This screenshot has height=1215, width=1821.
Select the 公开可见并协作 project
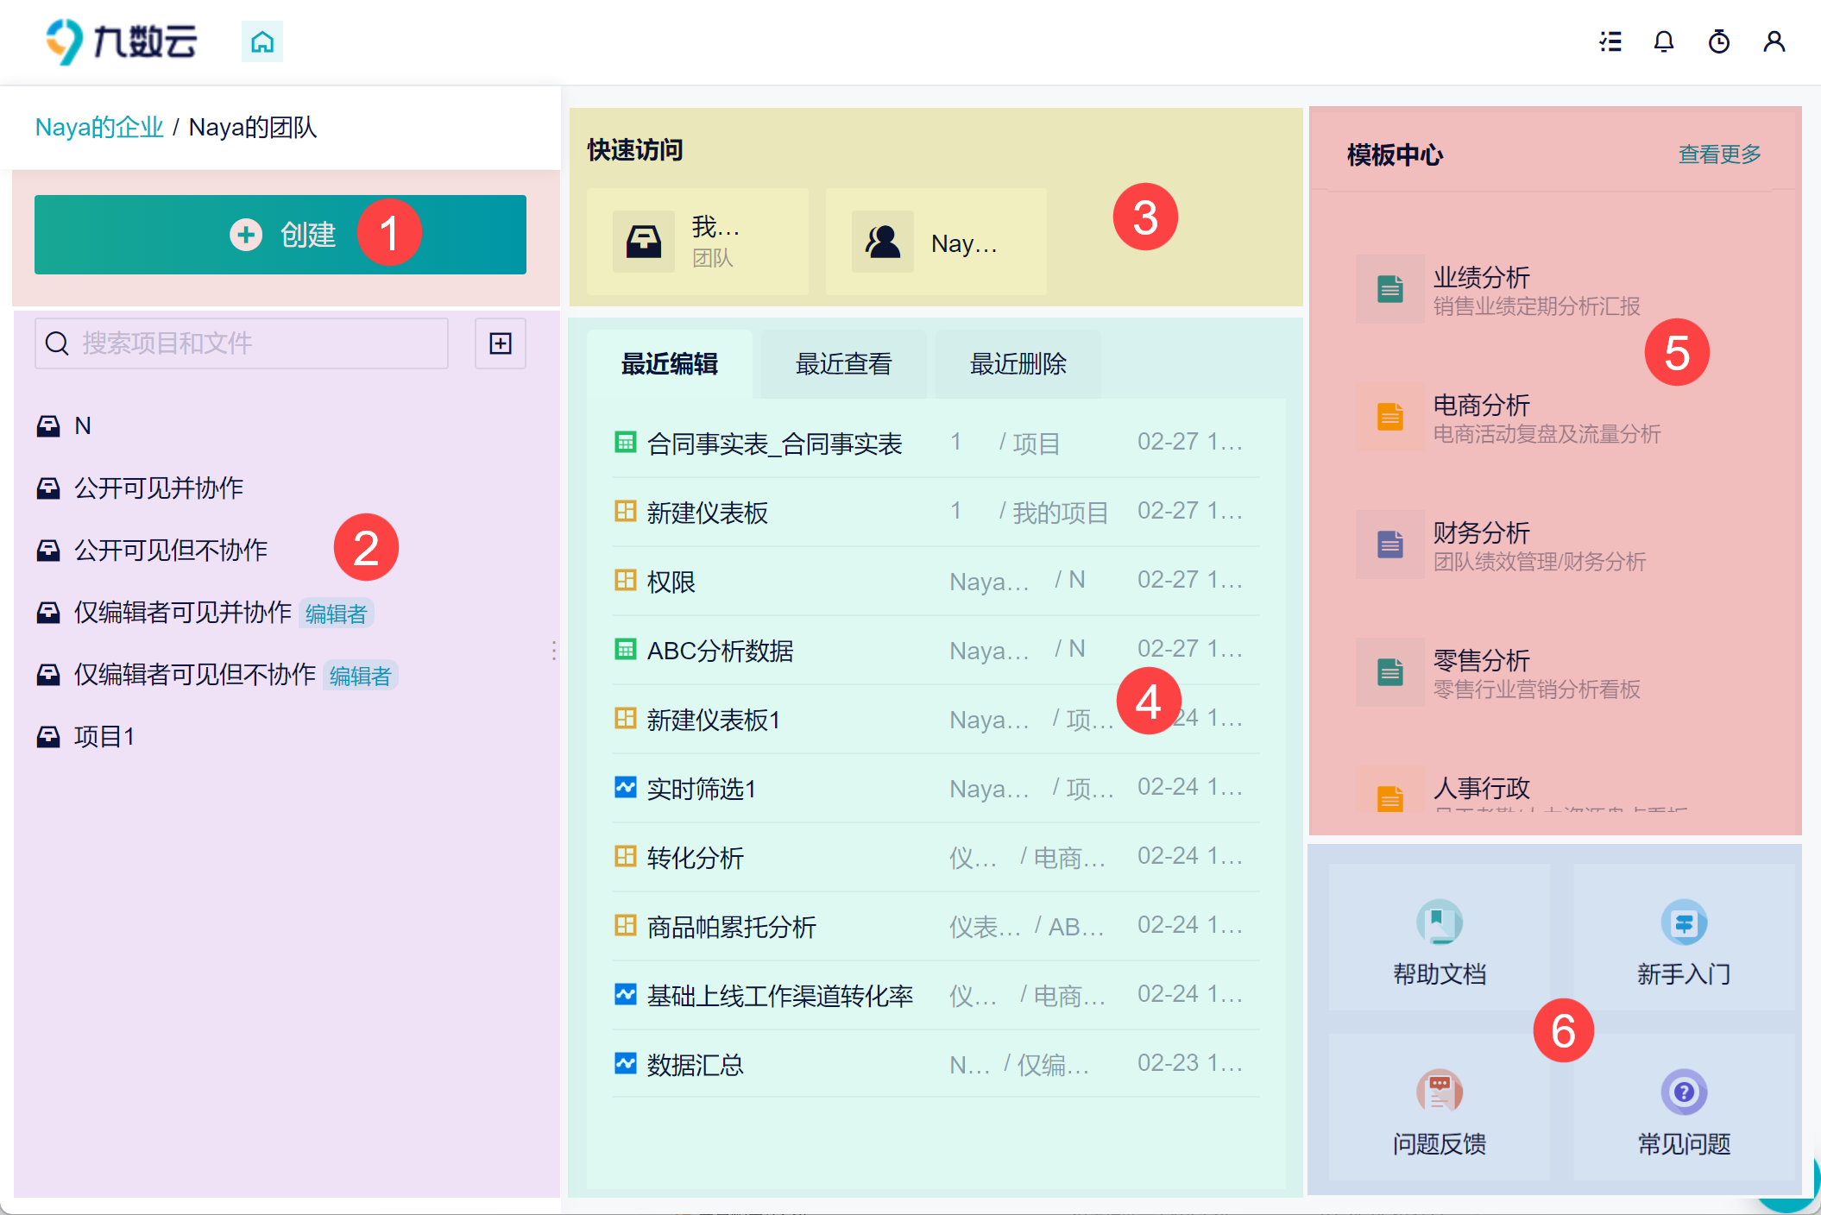point(159,488)
